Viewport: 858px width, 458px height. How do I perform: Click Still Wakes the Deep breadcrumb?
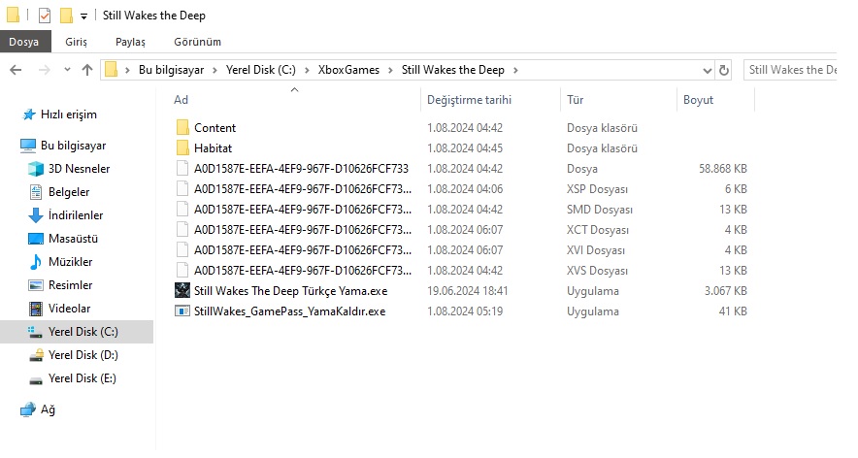point(453,70)
